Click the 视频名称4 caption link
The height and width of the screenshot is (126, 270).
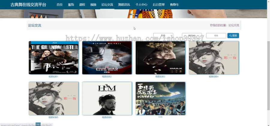click(214, 77)
